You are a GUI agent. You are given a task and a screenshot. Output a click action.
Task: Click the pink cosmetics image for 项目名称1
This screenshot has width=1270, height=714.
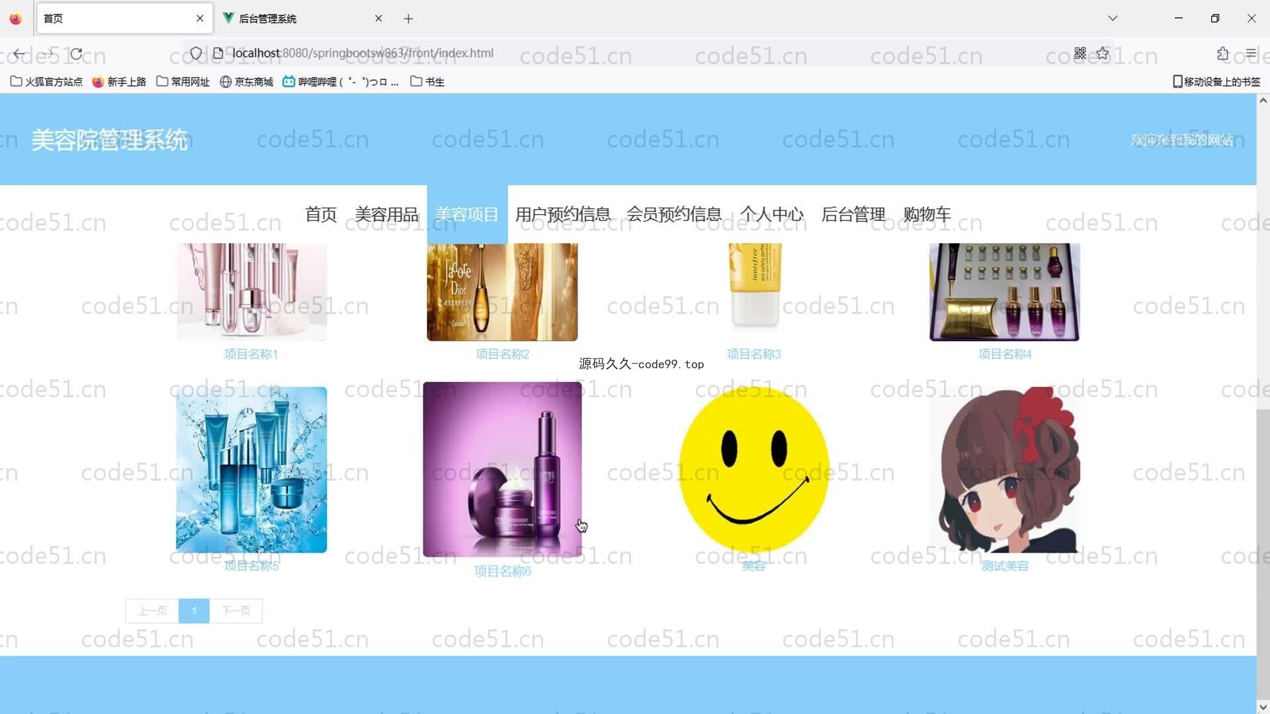pyautogui.click(x=251, y=292)
